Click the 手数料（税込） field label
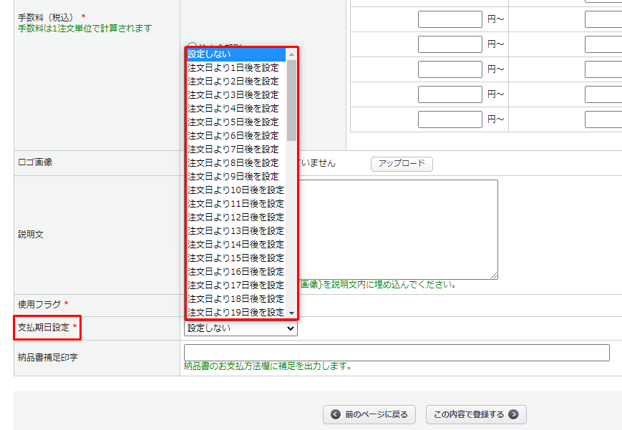The height and width of the screenshot is (430, 622). [46, 17]
